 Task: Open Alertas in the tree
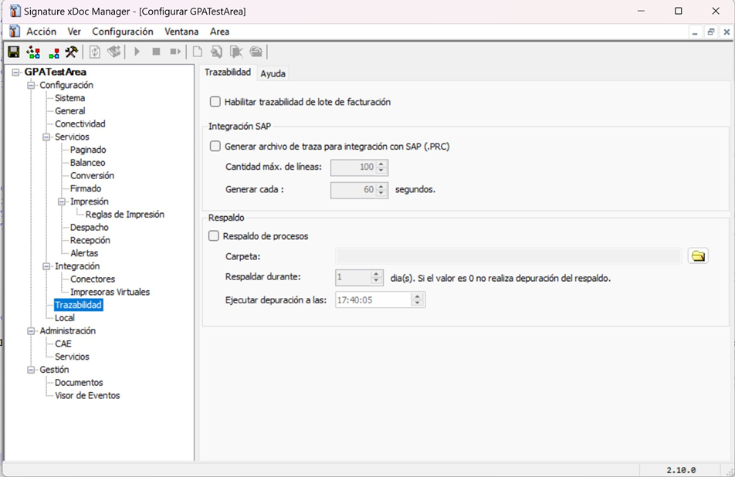click(84, 253)
